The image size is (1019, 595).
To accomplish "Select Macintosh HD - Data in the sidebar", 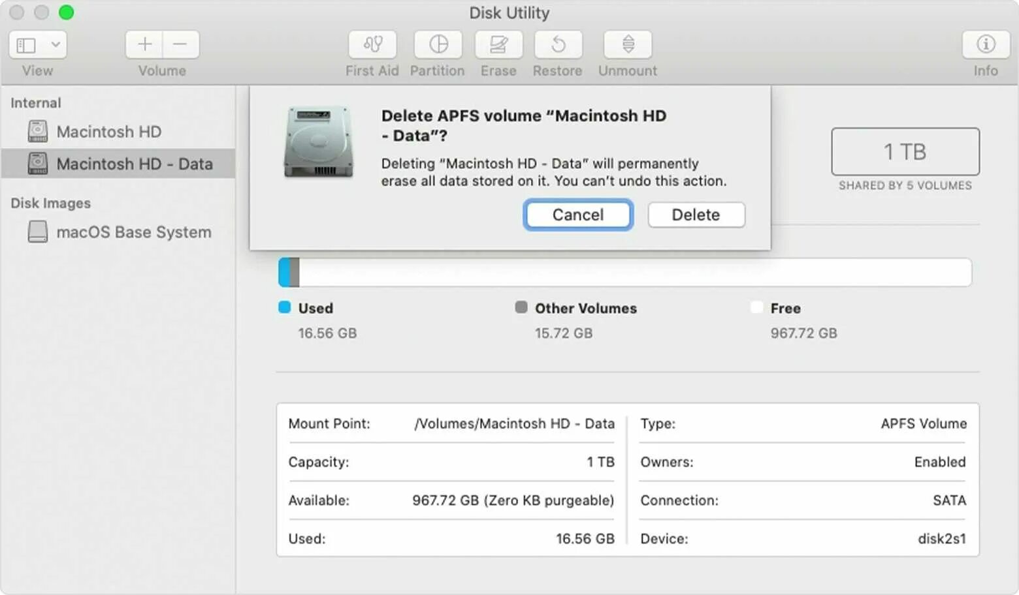I will click(x=118, y=164).
